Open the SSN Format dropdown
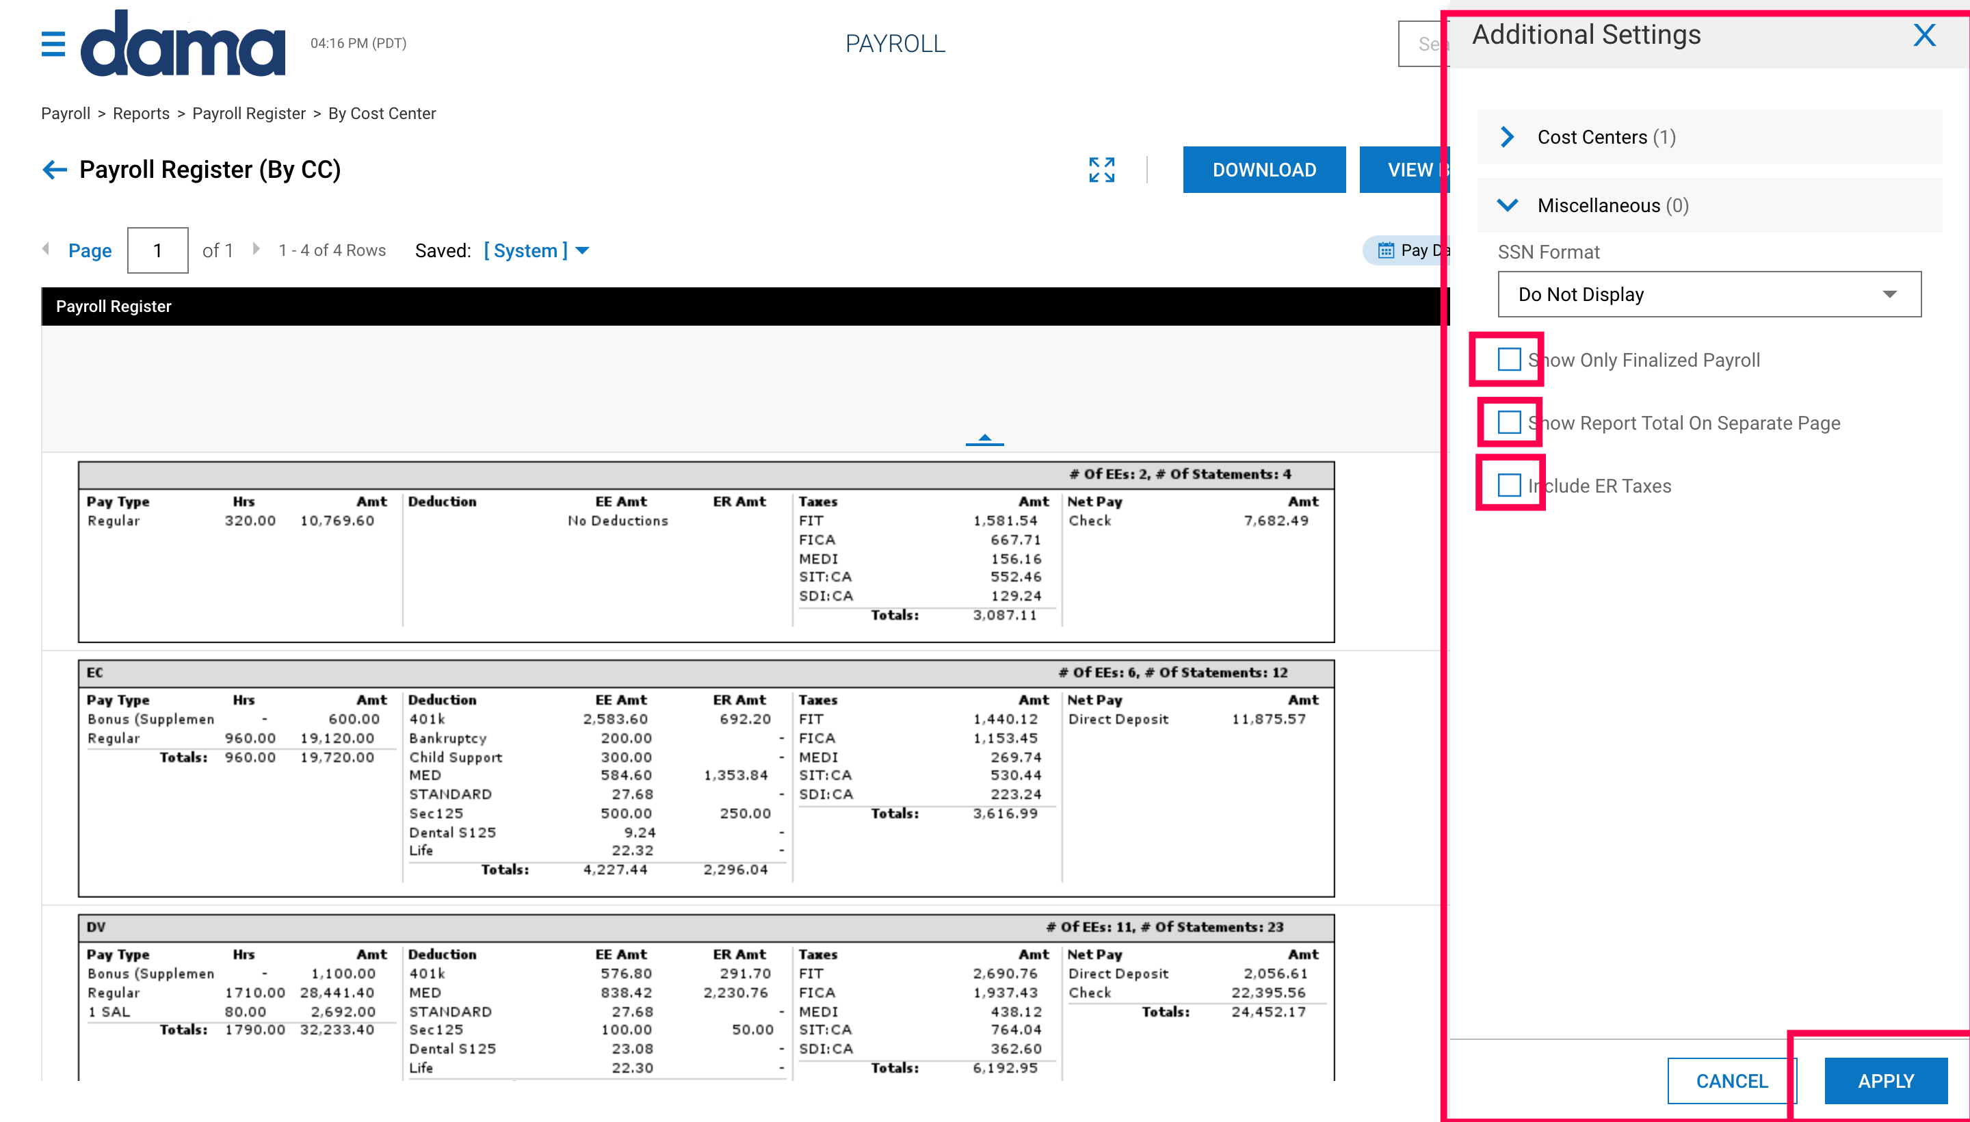1970x1122 pixels. pyautogui.click(x=1709, y=294)
